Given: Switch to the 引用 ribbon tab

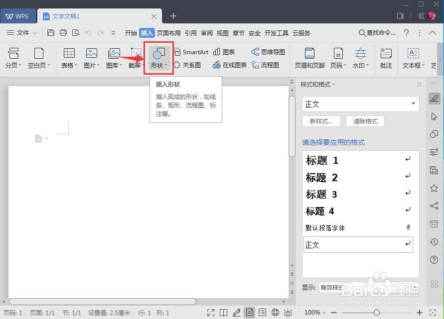Looking at the screenshot, I should coord(190,33).
